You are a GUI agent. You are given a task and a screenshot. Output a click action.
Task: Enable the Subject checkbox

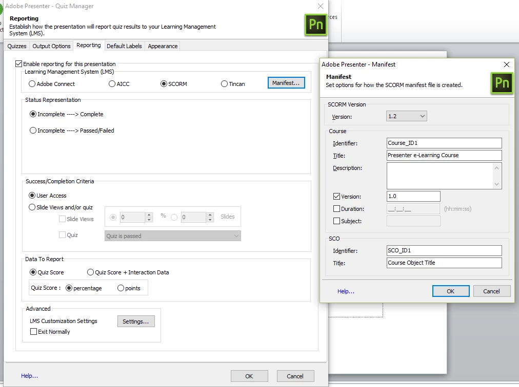(x=336, y=221)
